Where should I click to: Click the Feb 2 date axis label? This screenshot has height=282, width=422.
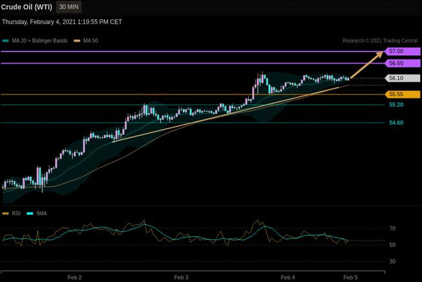75,277
